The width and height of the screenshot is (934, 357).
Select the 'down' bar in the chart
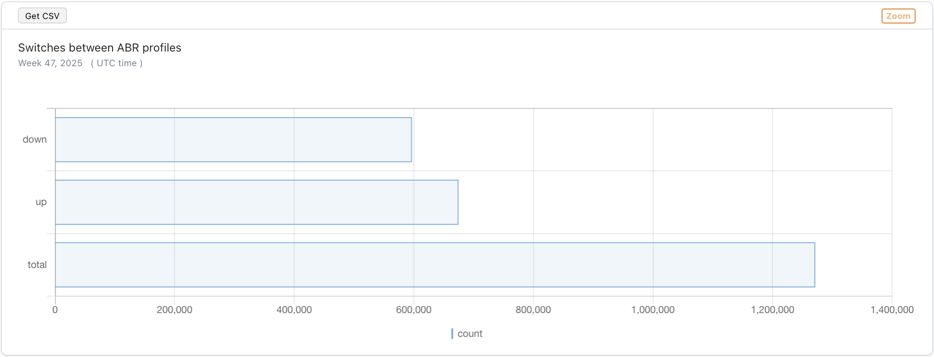(233, 139)
